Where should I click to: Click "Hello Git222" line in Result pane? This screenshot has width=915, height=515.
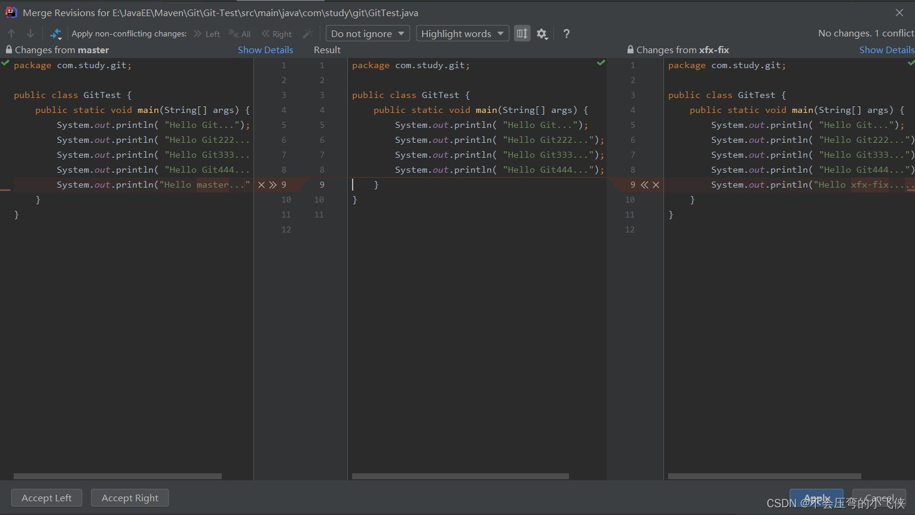(500, 140)
